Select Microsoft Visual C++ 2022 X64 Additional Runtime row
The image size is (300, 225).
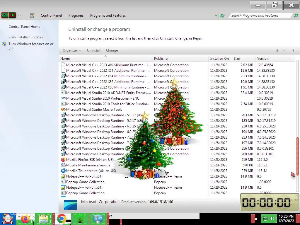point(176,71)
